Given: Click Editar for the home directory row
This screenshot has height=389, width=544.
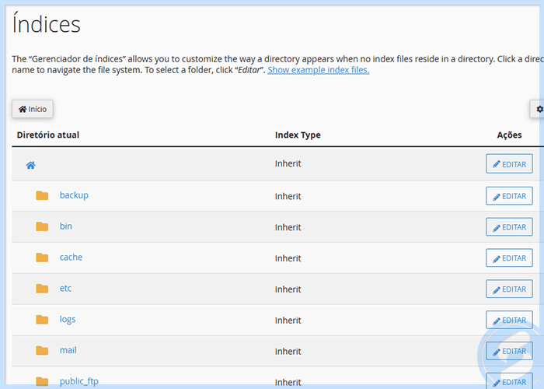Looking at the screenshot, I should tap(509, 163).
